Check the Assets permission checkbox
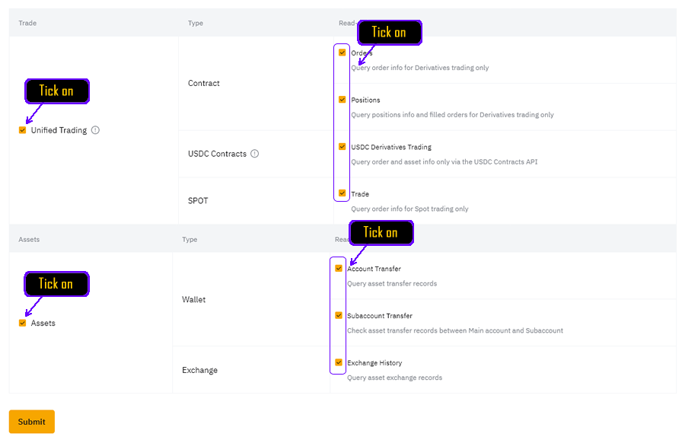The image size is (685, 440). [x=23, y=323]
